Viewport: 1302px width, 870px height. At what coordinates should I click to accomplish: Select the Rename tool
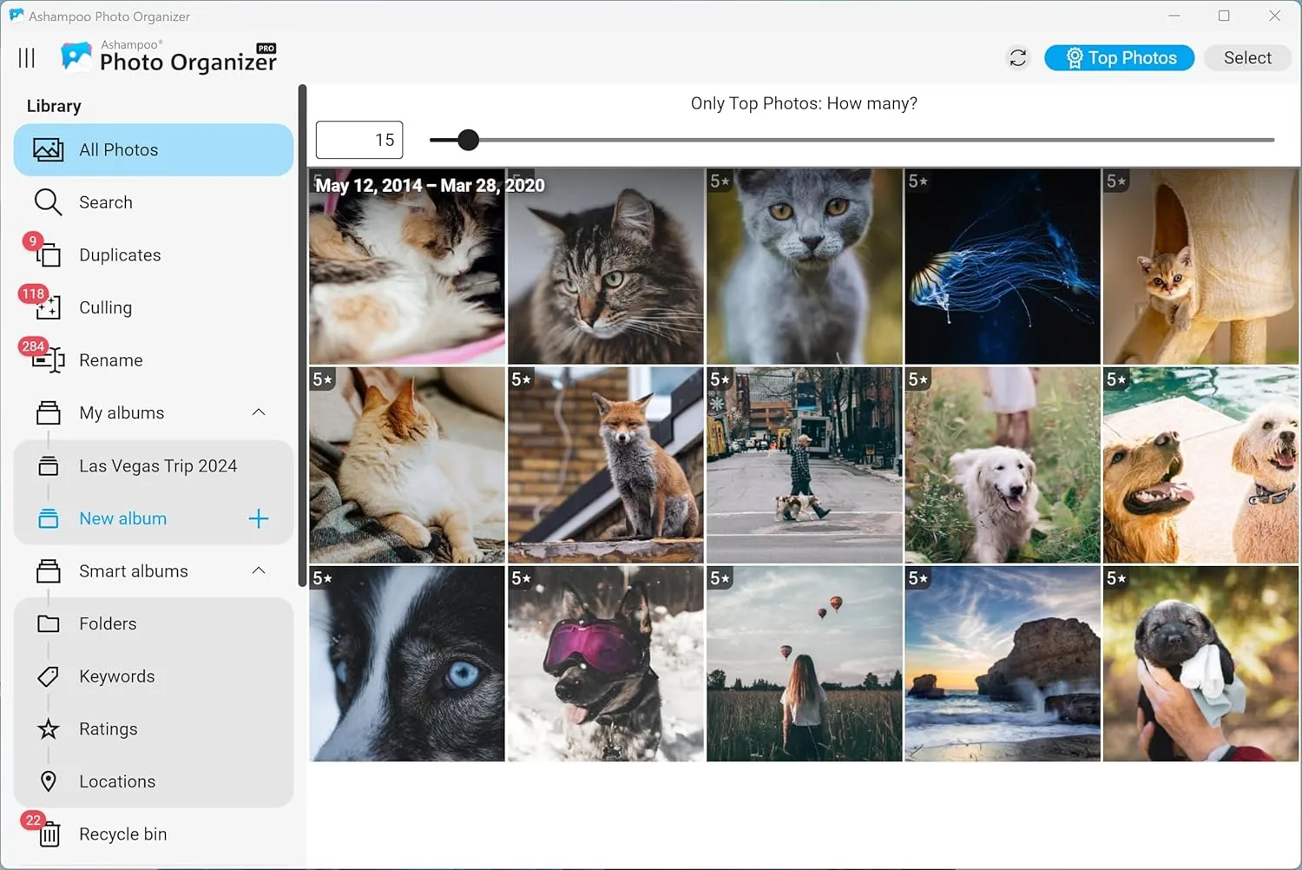pyautogui.click(x=110, y=359)
